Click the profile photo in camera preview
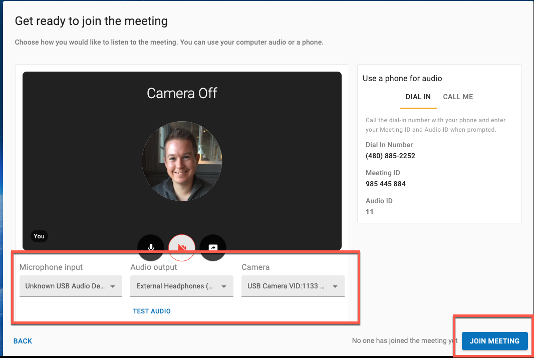The image size is (534, 358). coord(182,161)
